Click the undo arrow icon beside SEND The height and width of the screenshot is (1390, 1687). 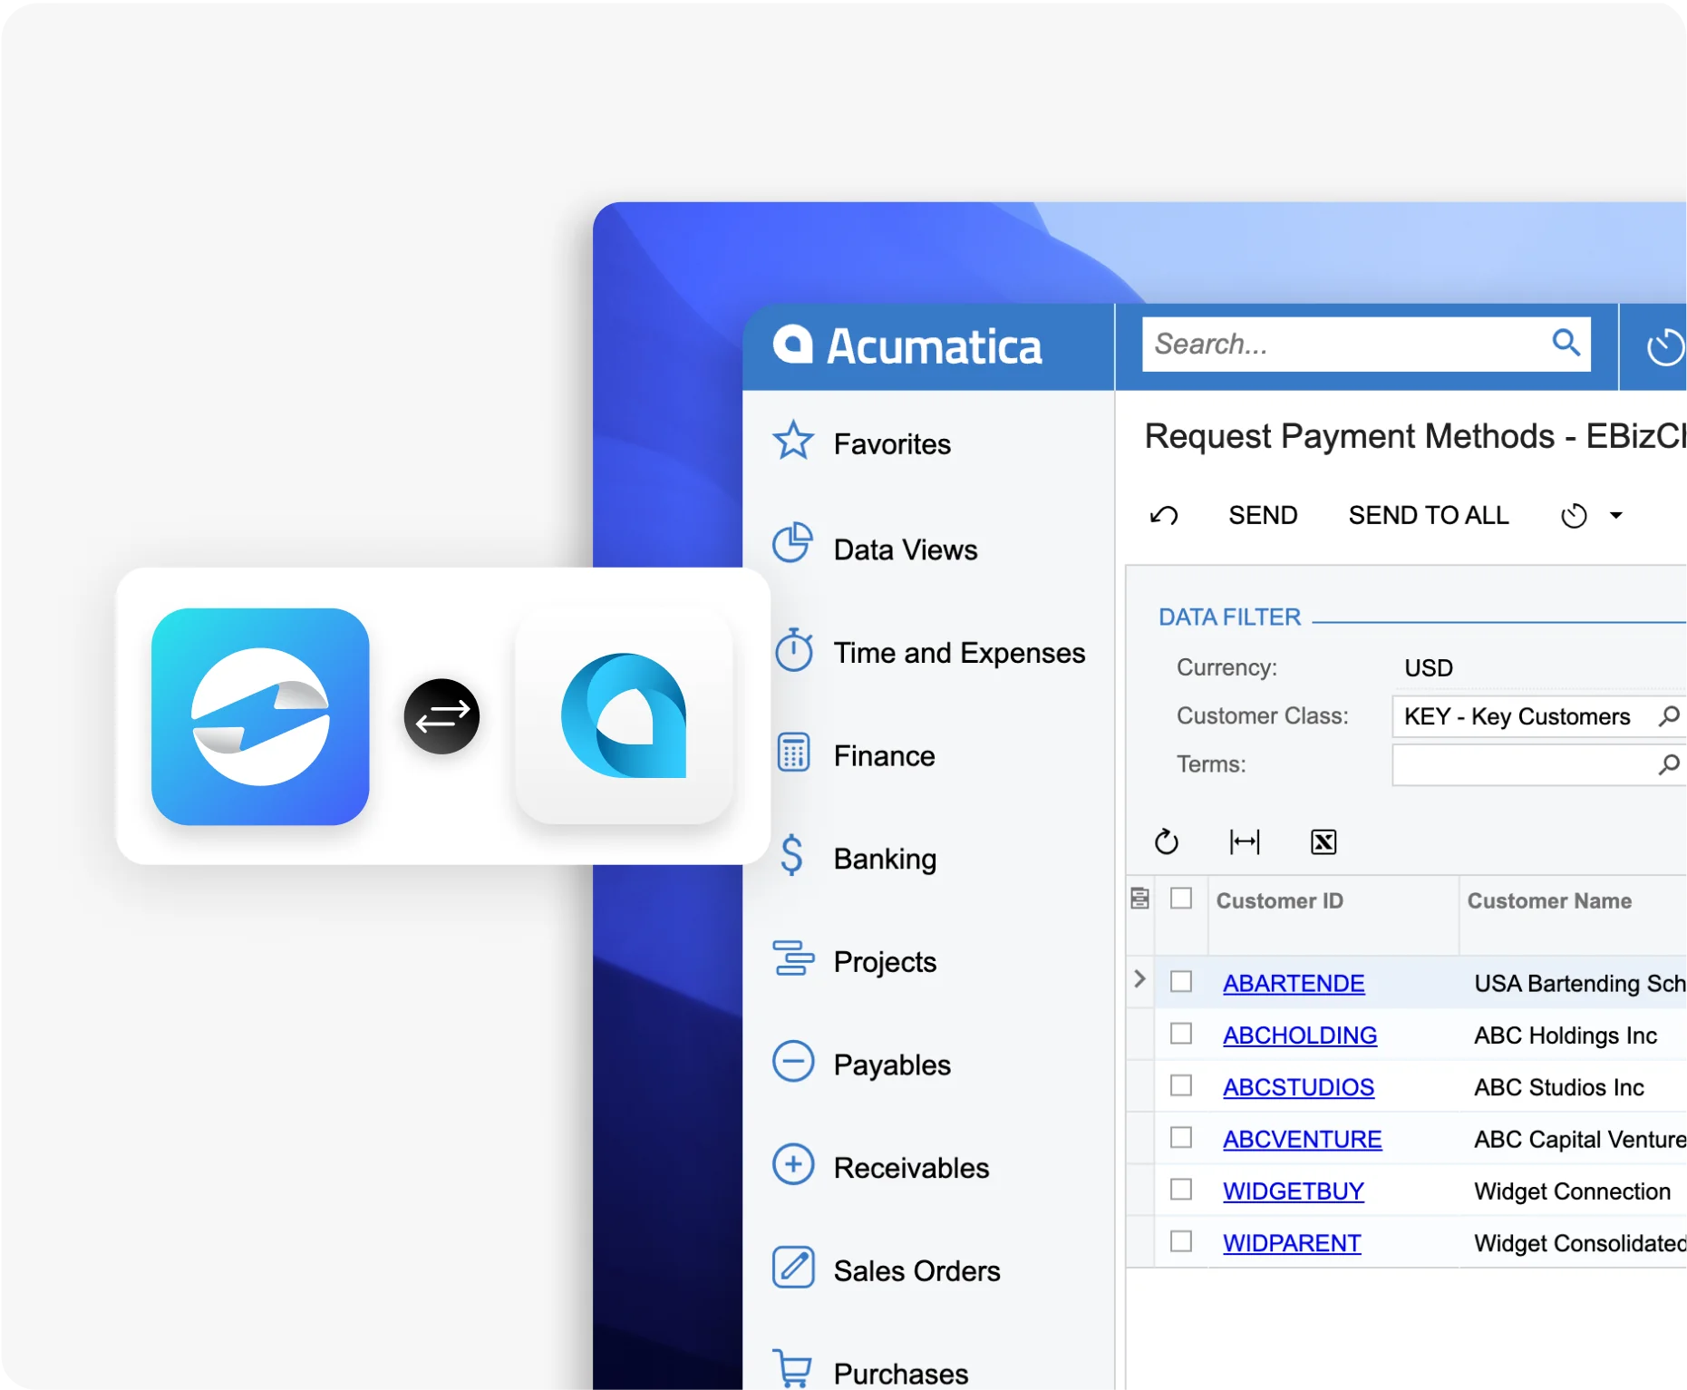pos(1164,516)
